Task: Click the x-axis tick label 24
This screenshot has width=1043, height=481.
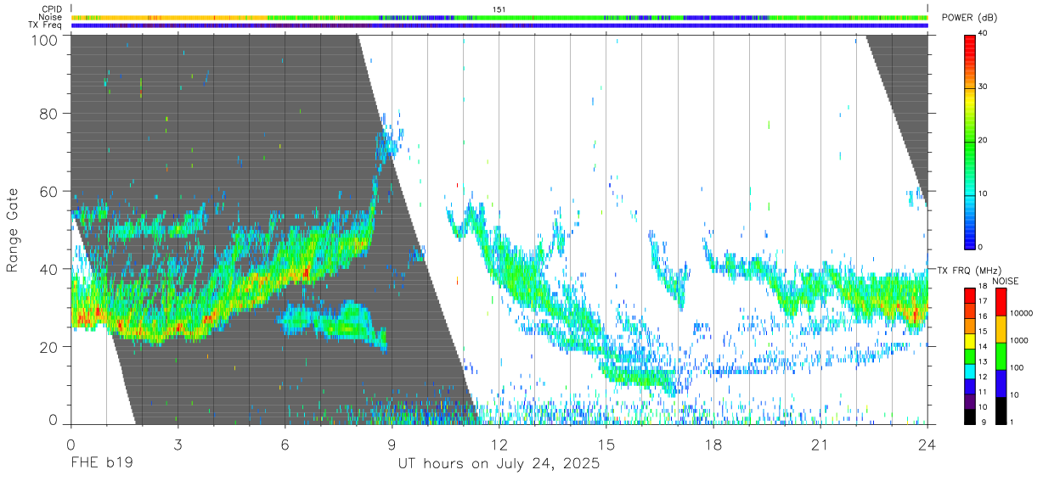Action: (x=927, y=445)
